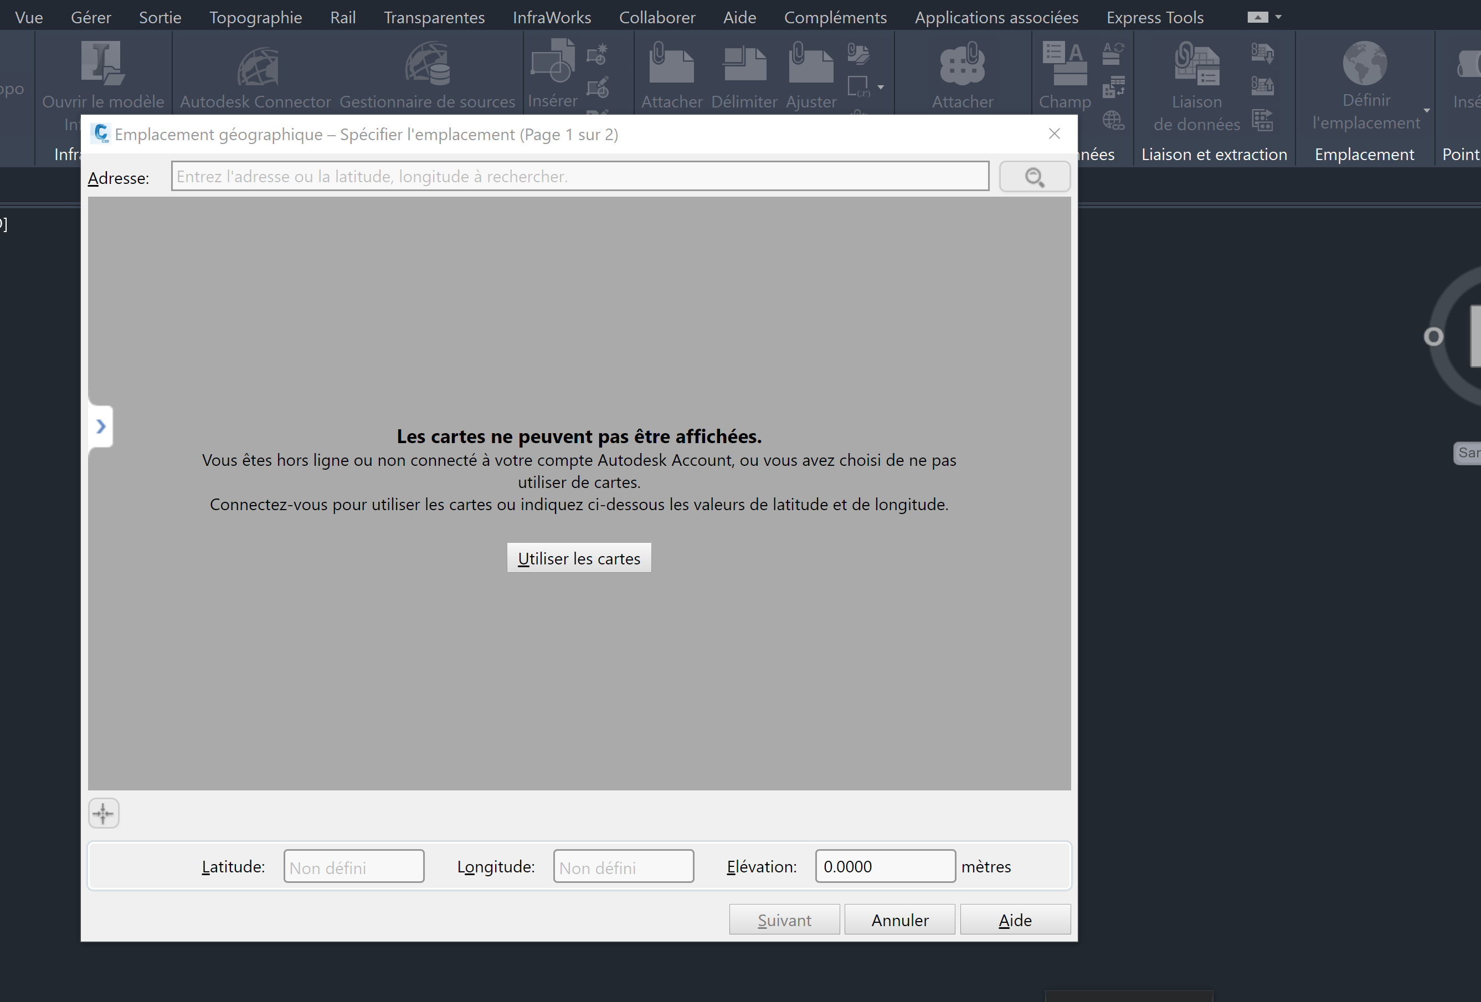Click the address search magnifier button
The image size is (1481, 1002).
(x=1033, y=177)
